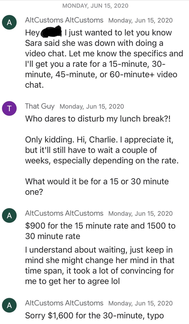Click the first green AltCustoms avatar
Image resolution: width=189 pixels, height=324 pixels.
click(9, 22)
